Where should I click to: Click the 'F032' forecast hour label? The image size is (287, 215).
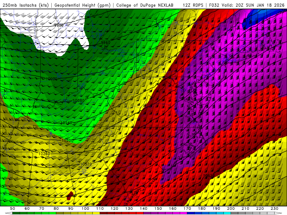pyautogui.click(x=214, y=5)
